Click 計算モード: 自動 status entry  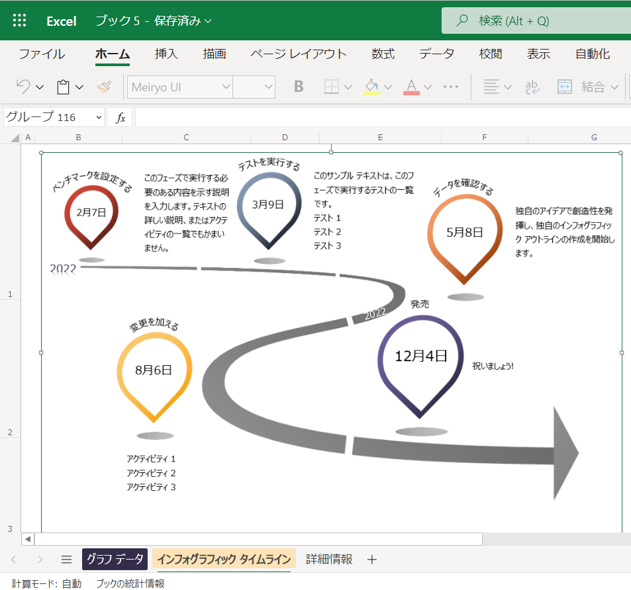click(47, 583)
